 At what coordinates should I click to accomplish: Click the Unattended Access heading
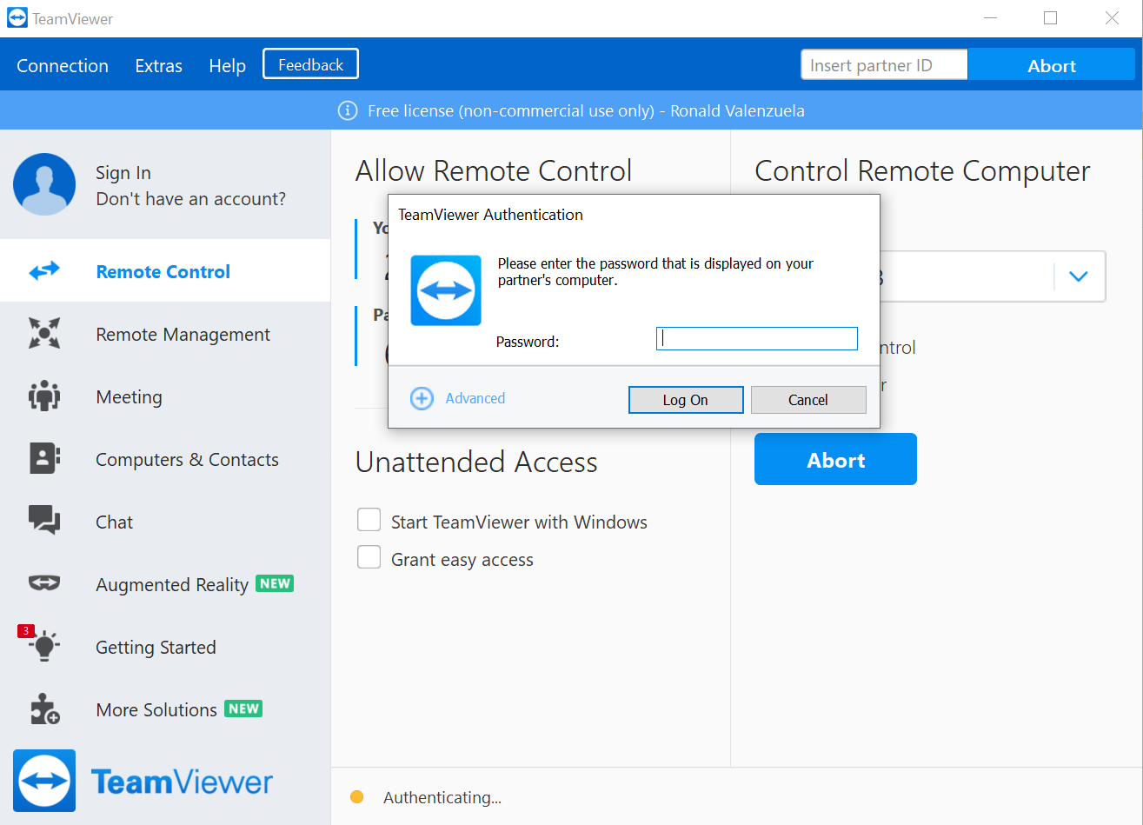coord(476,462)
